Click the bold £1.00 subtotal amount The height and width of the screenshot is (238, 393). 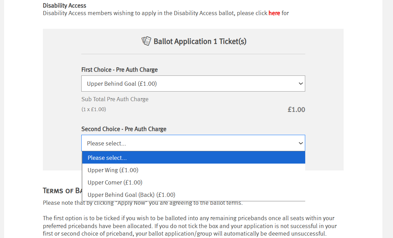296,110
